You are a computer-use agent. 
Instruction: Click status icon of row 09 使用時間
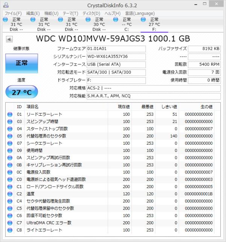pos(10,150)
